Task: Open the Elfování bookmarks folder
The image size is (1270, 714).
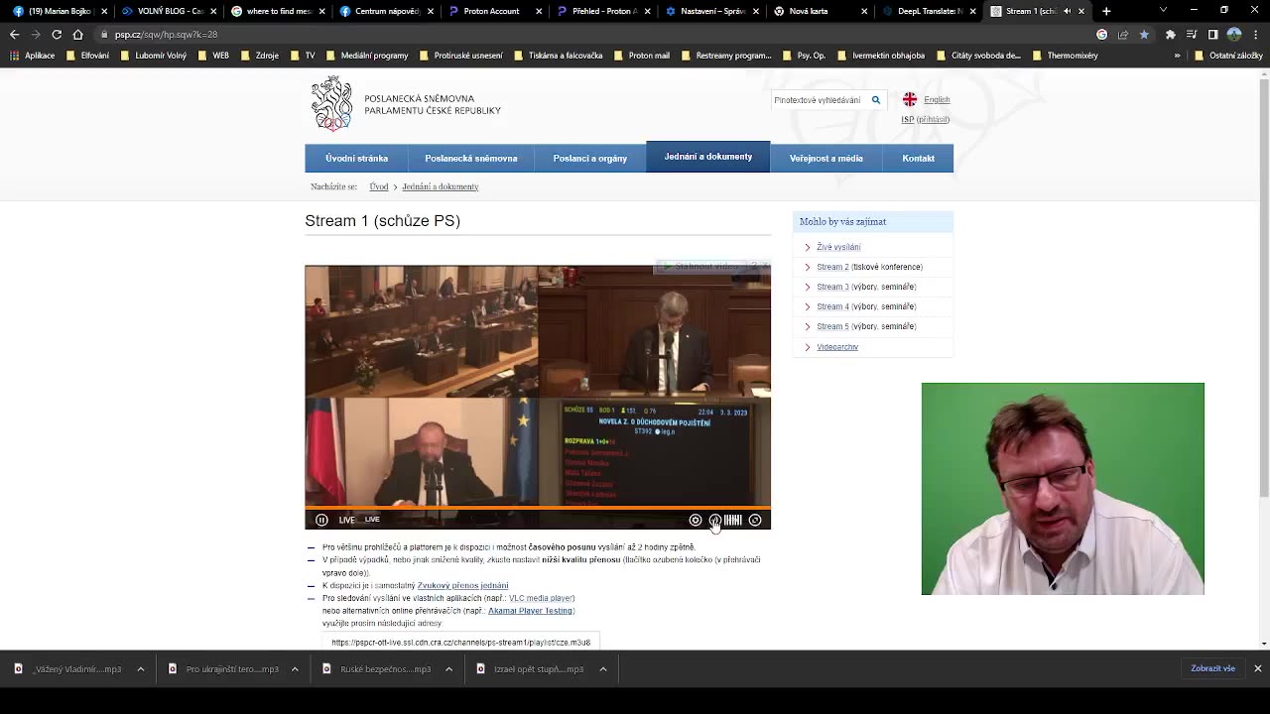Action: click(x=87, y=56)
